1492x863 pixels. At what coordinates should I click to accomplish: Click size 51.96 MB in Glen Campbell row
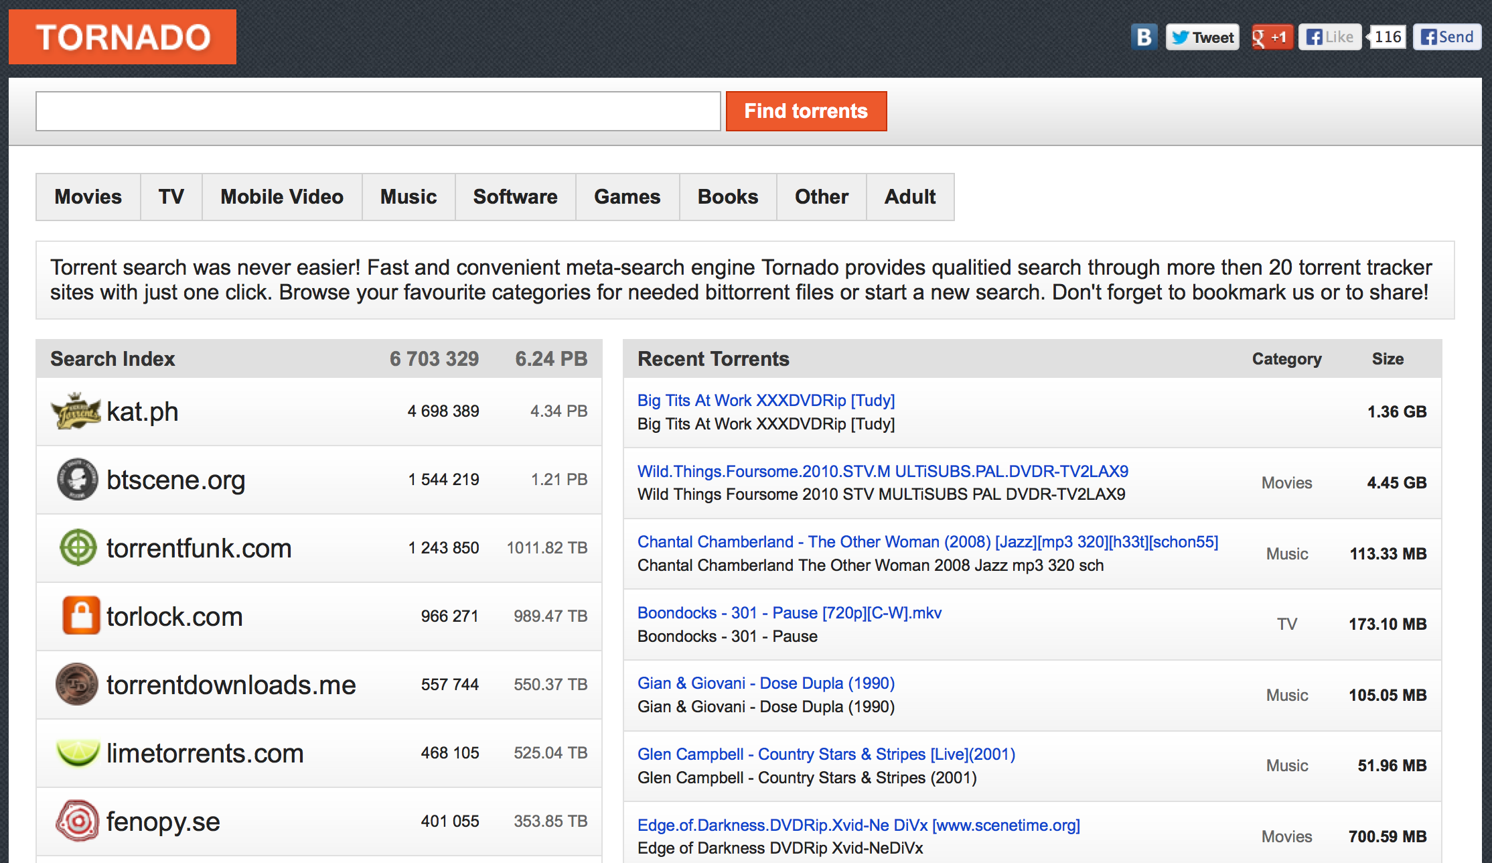coord(1392,766)
